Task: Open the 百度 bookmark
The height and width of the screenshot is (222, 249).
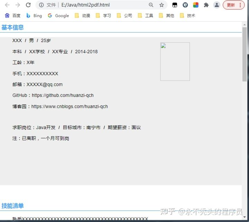Action: point(13,16)
